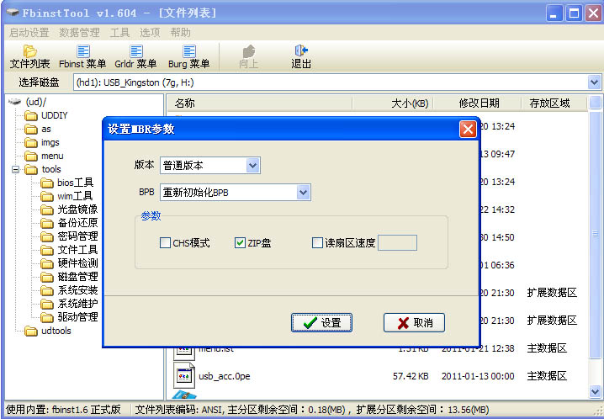Maximize the FbinstTool window
Screen dimensions: 604x419
click(574, 13)
